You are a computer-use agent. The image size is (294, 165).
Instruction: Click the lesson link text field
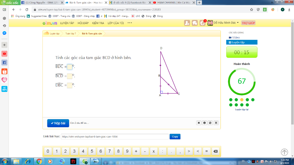[115, 137]
